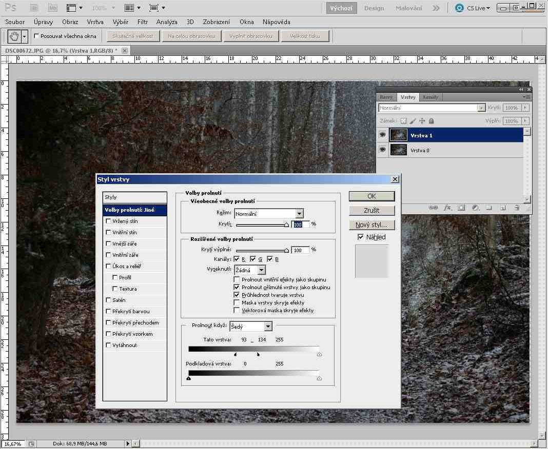Open the Prolnout když channel dropdown
This screenshot has height=449, width=548.
tap(268, 326)
